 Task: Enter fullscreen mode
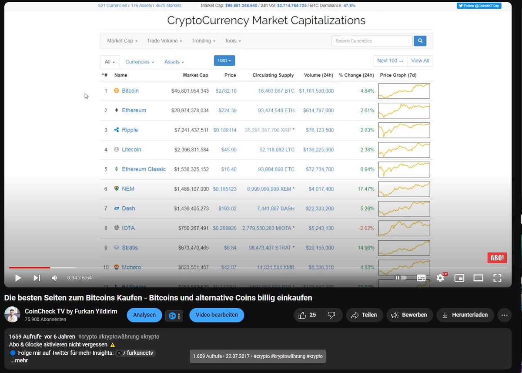click(x=497, y=278)
